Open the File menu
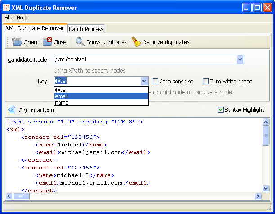The image size is (275, 214). tap(8, 18)
